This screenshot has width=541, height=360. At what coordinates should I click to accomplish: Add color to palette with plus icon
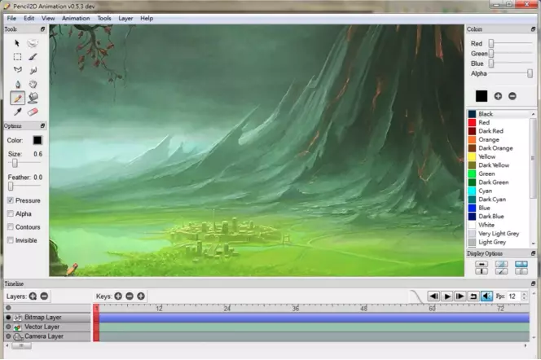point(498,96)
